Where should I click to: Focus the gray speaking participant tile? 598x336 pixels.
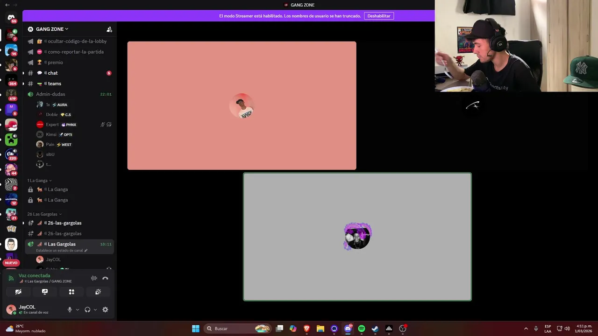click(x=357, y=237)
